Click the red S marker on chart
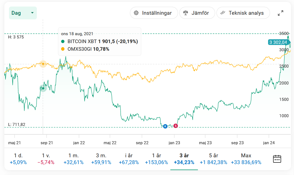Image resolution: width=294 pixels, height=175 pixels. pyautogui.click(x=176, y=126)
